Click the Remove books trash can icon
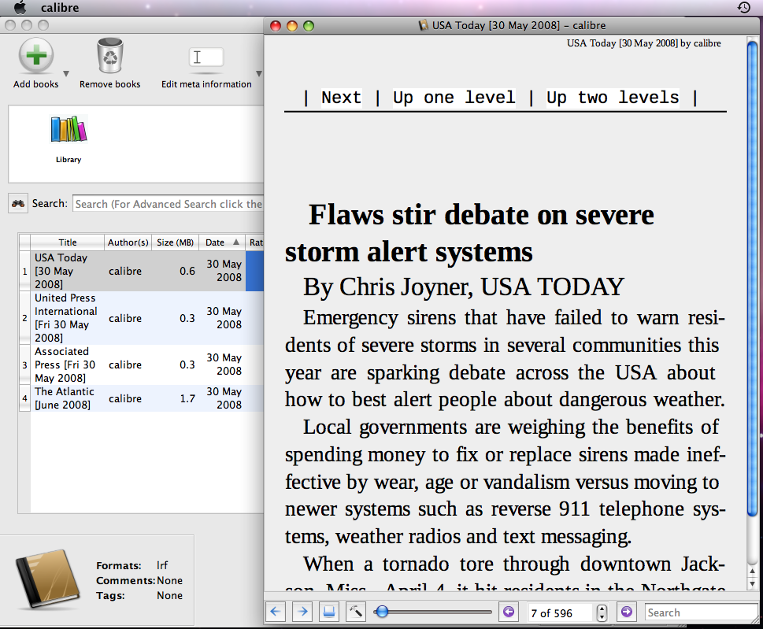763x629 pixels. [110, 55]
